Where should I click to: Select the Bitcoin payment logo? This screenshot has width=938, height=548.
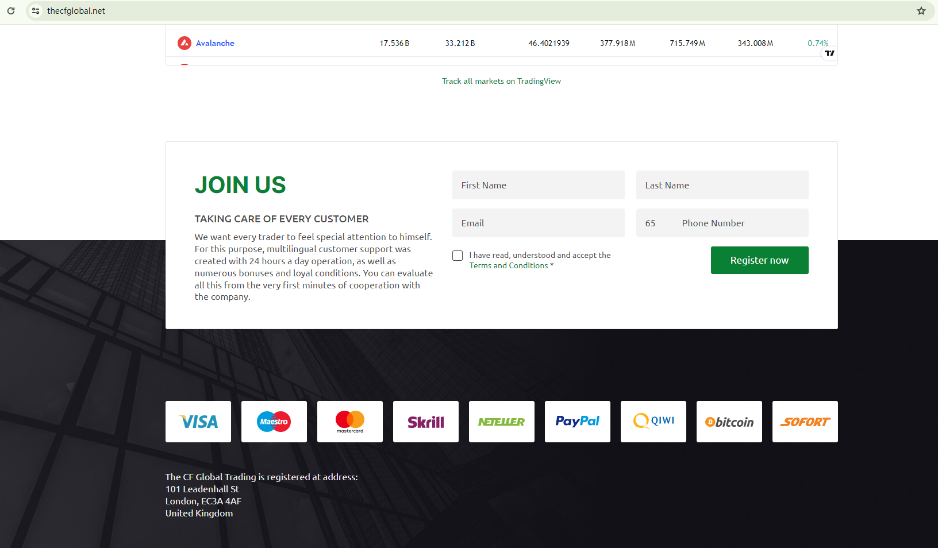[x=729, y=422]
